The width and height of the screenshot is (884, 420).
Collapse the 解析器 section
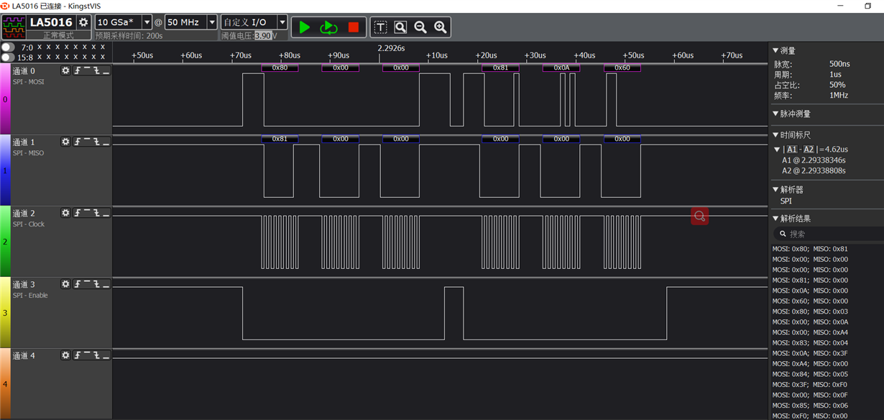point(775,190)
